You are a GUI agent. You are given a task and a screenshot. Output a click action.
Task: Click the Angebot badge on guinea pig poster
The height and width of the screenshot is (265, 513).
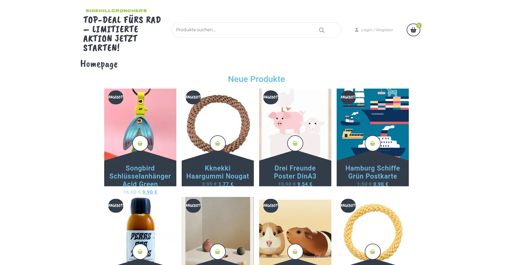(x=271, y=205)
